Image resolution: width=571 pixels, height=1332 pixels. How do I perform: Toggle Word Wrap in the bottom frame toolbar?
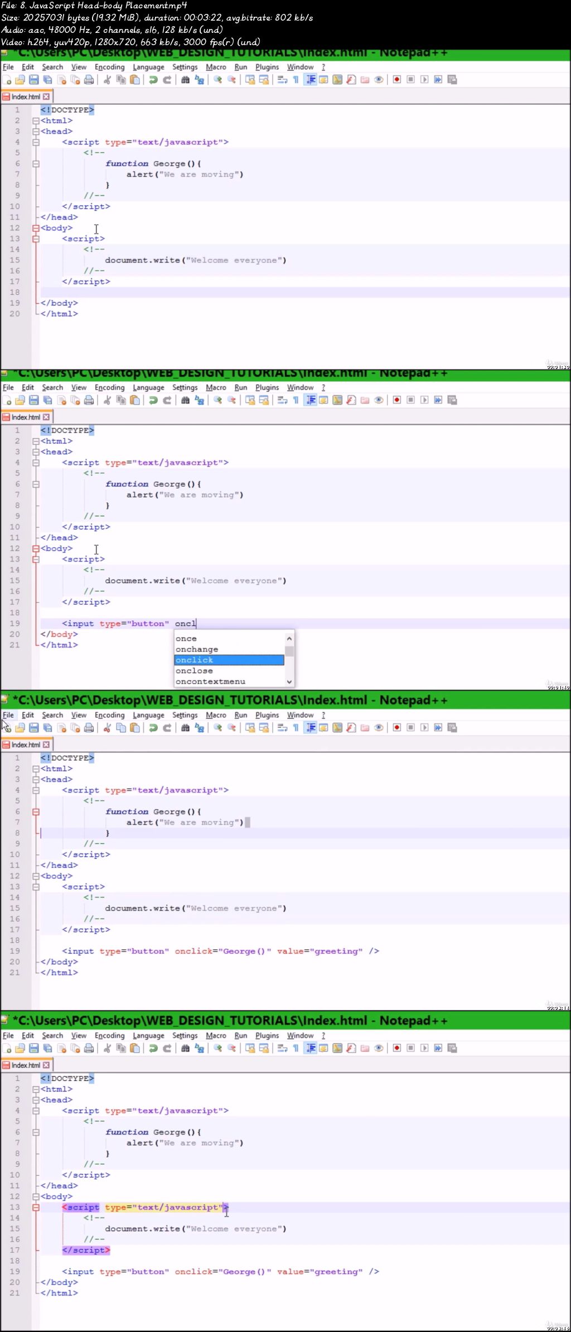pyautogui.click(x=282, y=1048)
